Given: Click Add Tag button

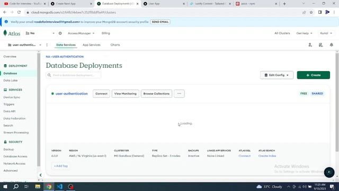Looking at the screenshot, I should click(61, 166).
